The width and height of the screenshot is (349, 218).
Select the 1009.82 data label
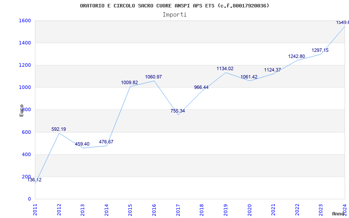pyautogui.click(x=130, y=83)
